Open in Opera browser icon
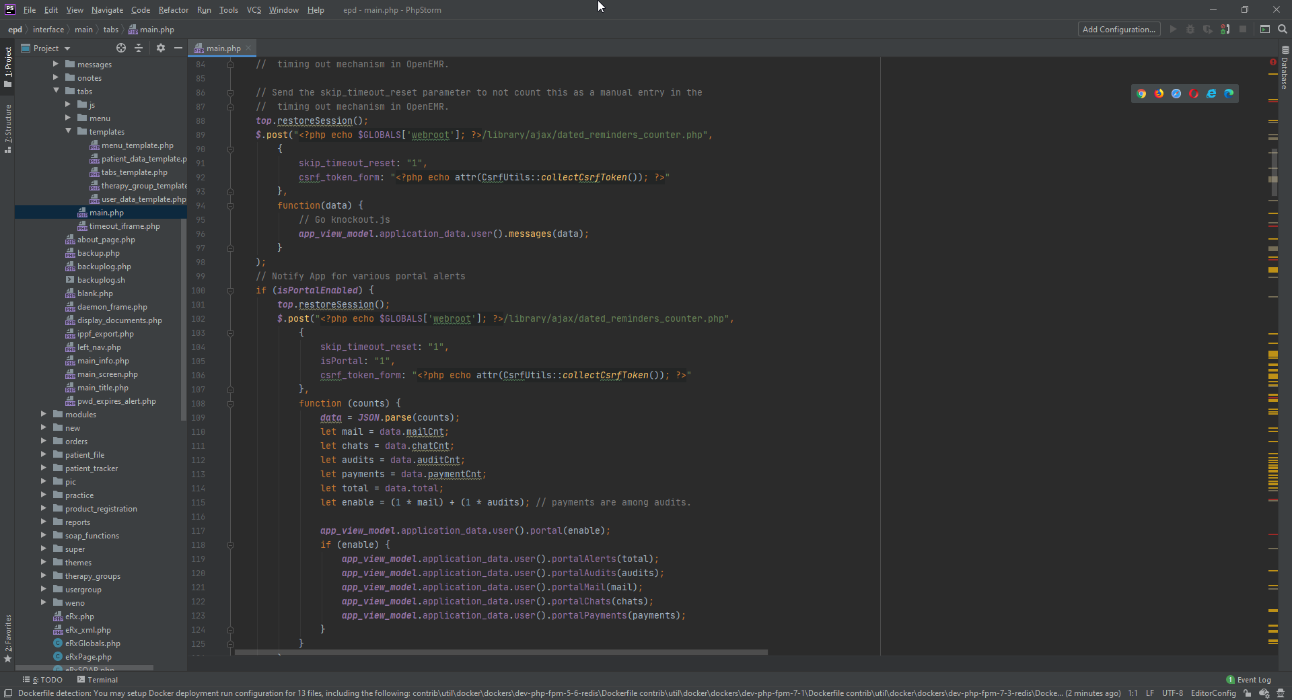The image size is (1292, 700). (x=1194, y=94)
